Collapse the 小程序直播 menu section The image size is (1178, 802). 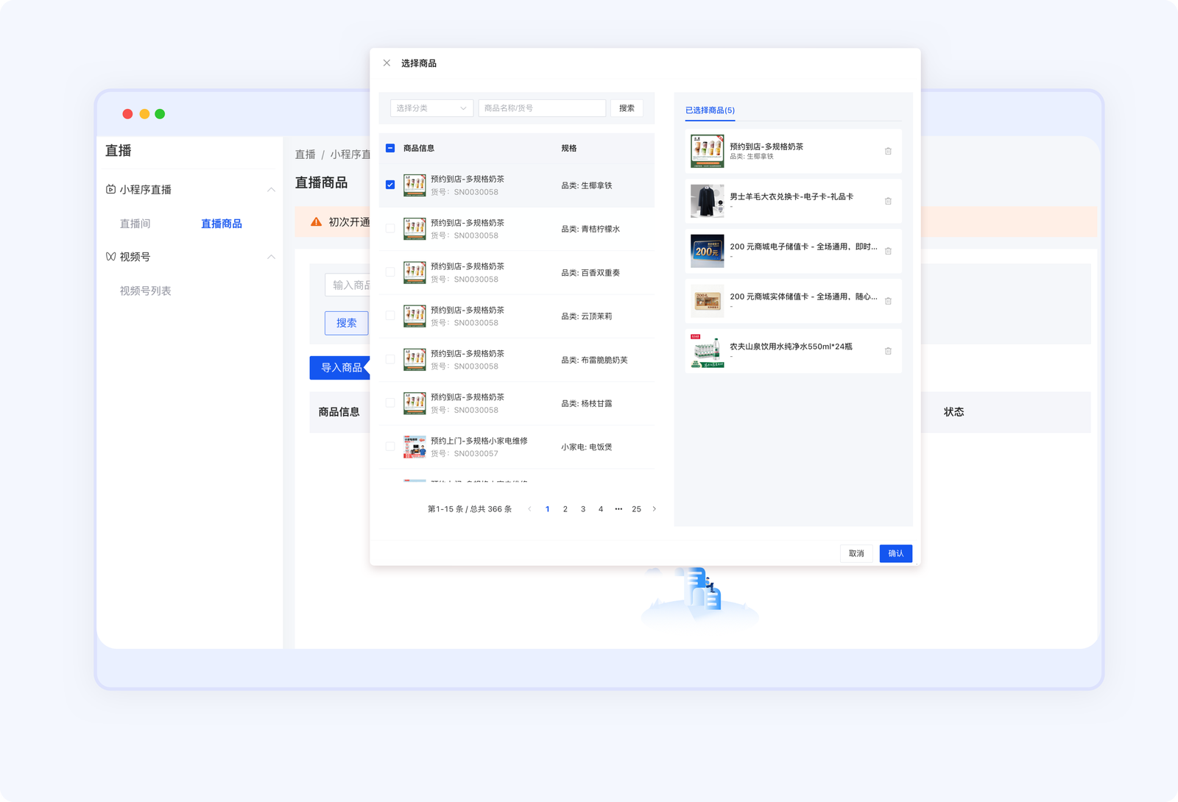[271, 190]
